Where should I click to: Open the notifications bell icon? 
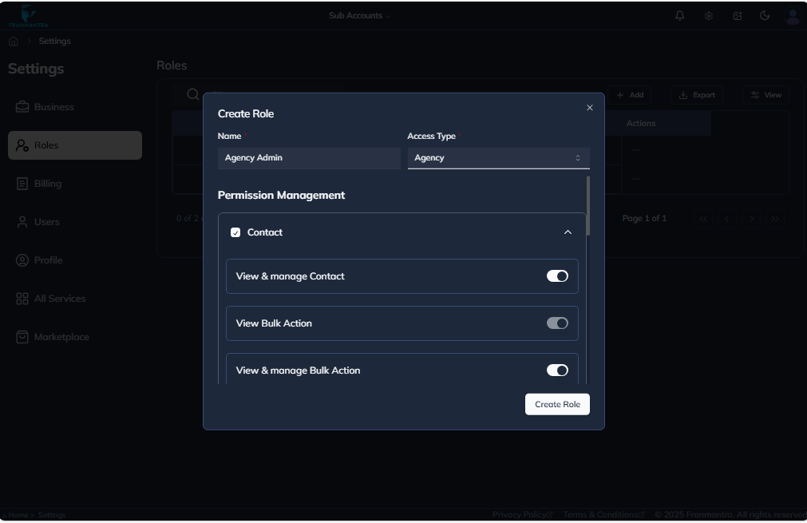coord(679,15)
